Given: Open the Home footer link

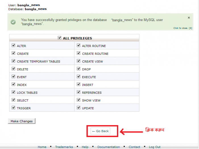Looking at the screenshot, I should point(42,147).
